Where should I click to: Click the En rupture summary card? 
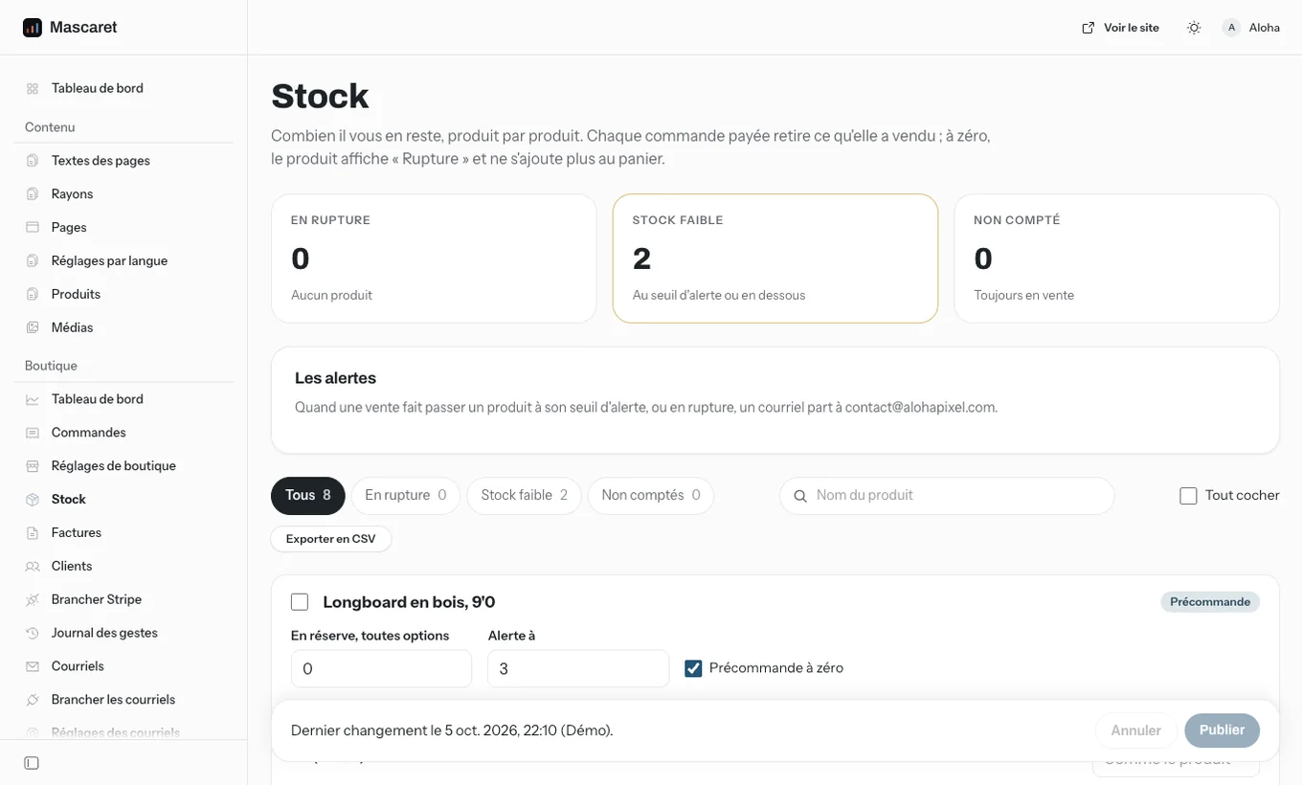click(x=434, y=258)
